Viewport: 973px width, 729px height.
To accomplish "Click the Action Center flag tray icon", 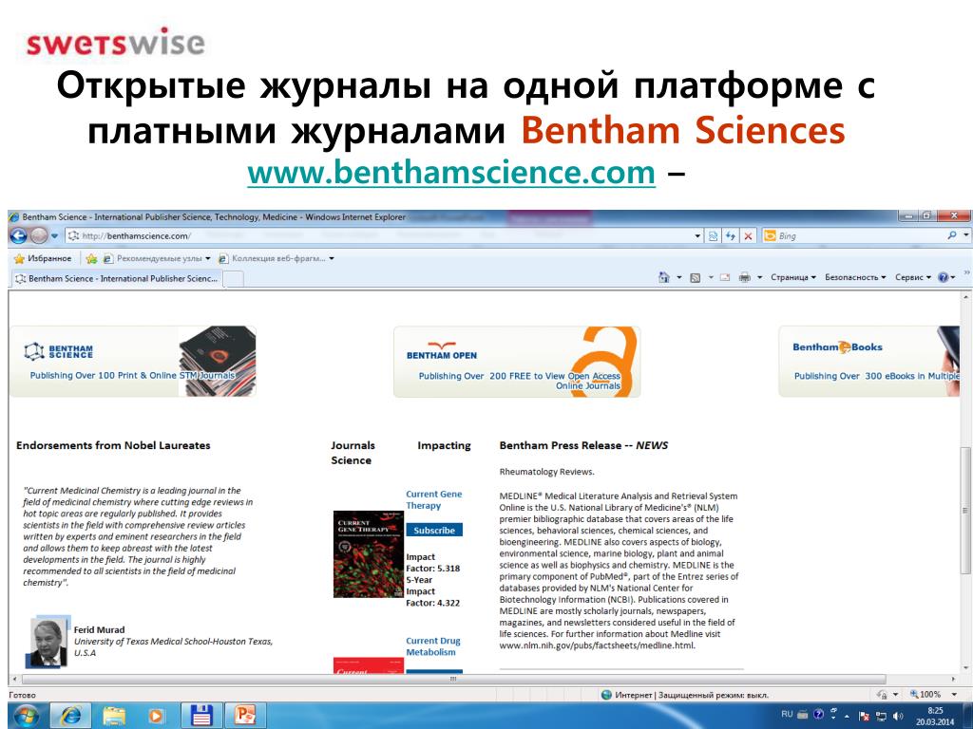I will pyautogui.click(x=864, y=716).
